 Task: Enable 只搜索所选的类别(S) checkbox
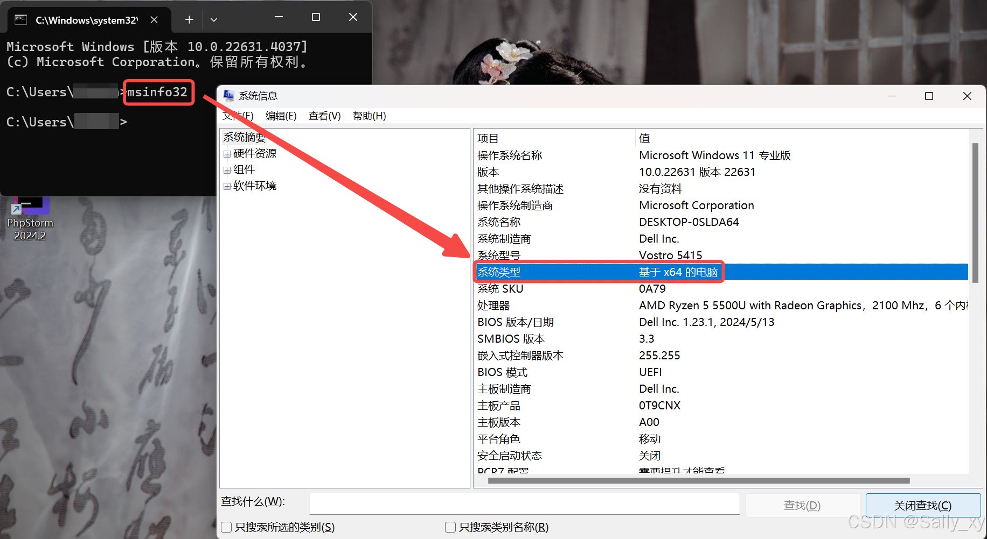click(227, 527)
